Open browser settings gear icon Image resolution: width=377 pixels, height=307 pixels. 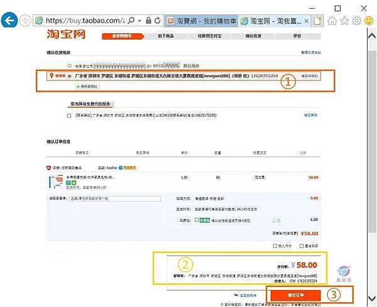[x=356, y=21]
